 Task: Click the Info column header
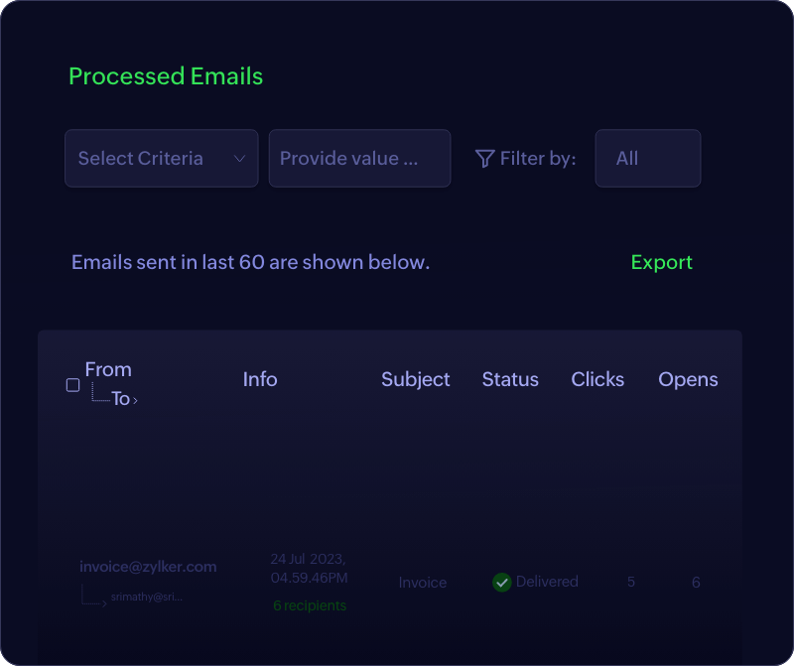260,379
